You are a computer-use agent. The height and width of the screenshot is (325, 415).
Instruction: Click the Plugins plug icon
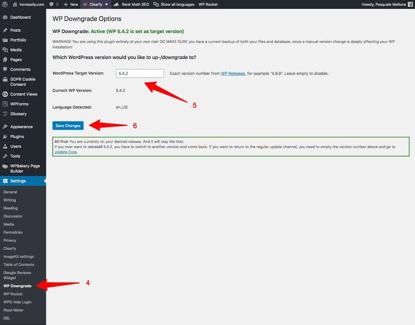click(5, 136)
